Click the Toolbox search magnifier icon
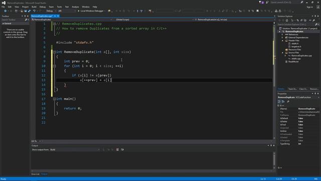This screenshot has height=181, width=321. (26, 20)
